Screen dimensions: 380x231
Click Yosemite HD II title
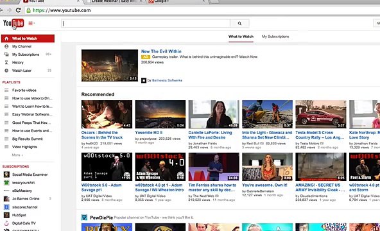coord(148,132)
